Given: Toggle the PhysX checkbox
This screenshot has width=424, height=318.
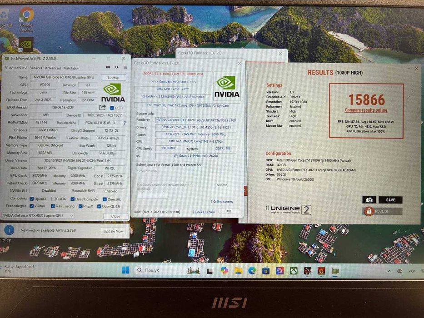Looking at the screenshot, I should click(80, 206).
